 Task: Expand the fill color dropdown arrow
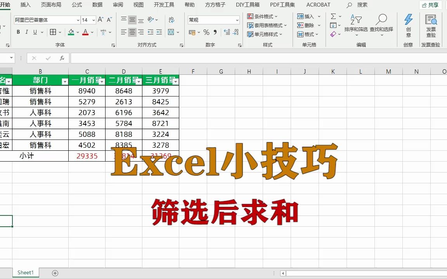coord(77,32)
